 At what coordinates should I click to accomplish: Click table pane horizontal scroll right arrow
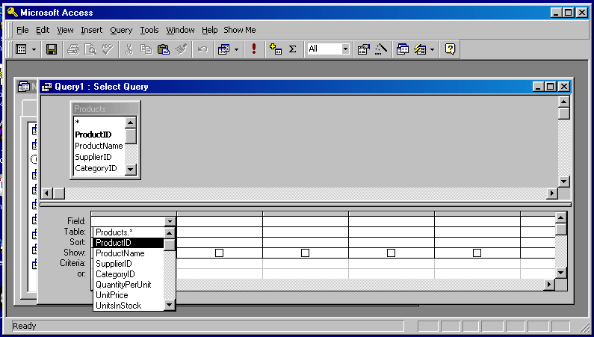tap(552, 194)
